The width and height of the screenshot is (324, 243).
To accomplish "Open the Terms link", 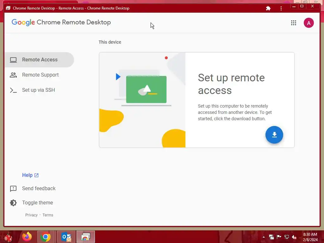I will click(x=48, y=215).
